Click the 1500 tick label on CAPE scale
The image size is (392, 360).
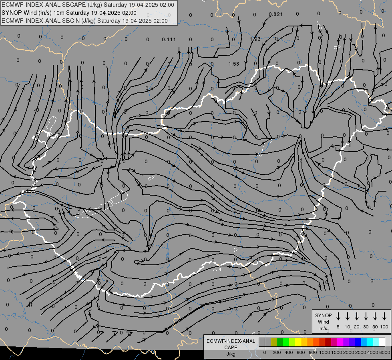(x=337, y=352)
